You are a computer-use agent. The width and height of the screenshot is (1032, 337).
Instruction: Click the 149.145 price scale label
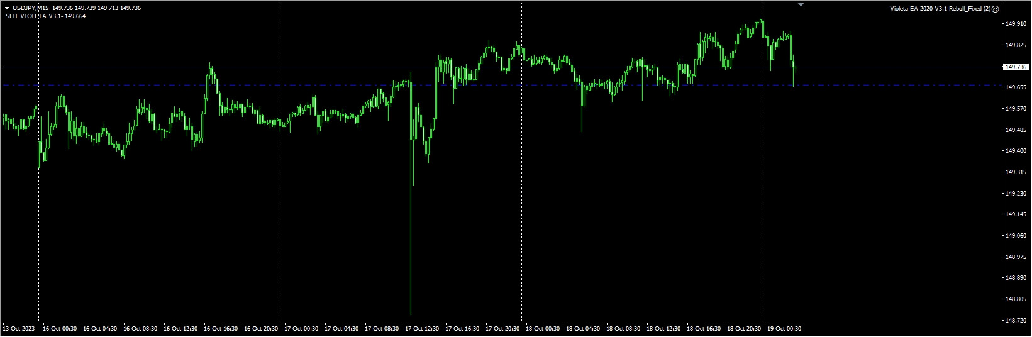click(x=1016, y=214)
